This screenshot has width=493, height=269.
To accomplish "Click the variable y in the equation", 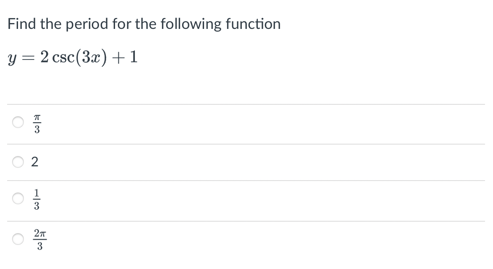I will (x=12, y=59).
